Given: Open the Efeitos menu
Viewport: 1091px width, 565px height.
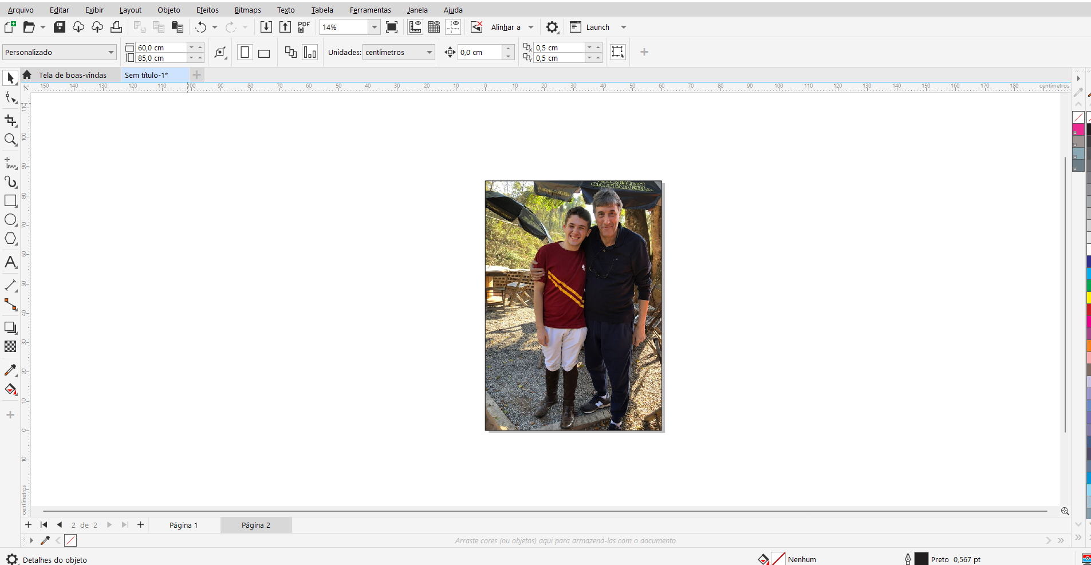Looking at the screenshot, I should click(207, 10).
